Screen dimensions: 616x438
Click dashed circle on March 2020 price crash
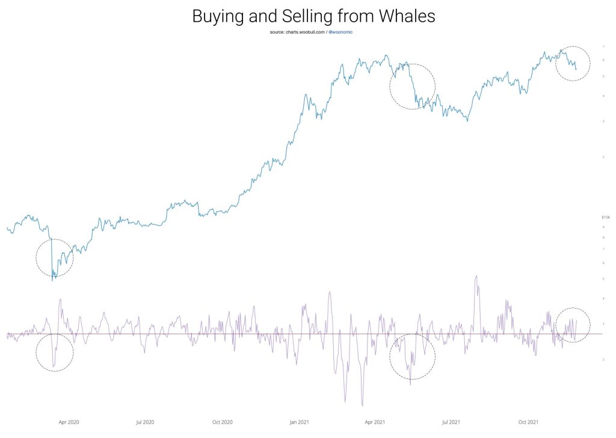pos(54,258)
